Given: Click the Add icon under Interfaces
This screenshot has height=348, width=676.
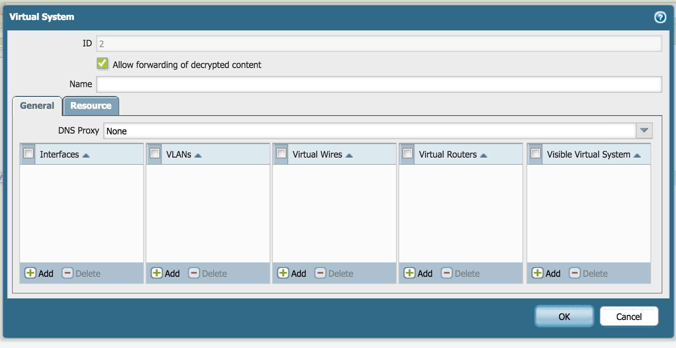Looking at the screenshot, I should 30,273.
